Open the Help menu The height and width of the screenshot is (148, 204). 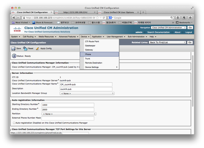(x=153, y=37)
